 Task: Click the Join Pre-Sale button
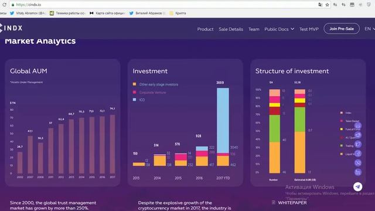click(x=342, y=29)
